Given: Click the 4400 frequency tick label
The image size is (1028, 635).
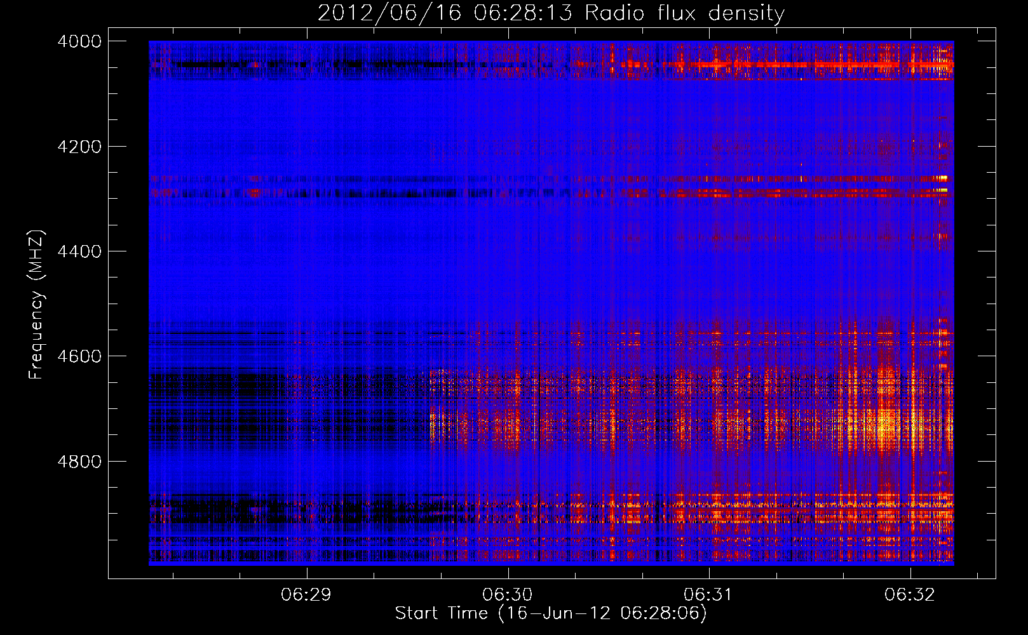Looking at the screenshot, I should point(79,251).
